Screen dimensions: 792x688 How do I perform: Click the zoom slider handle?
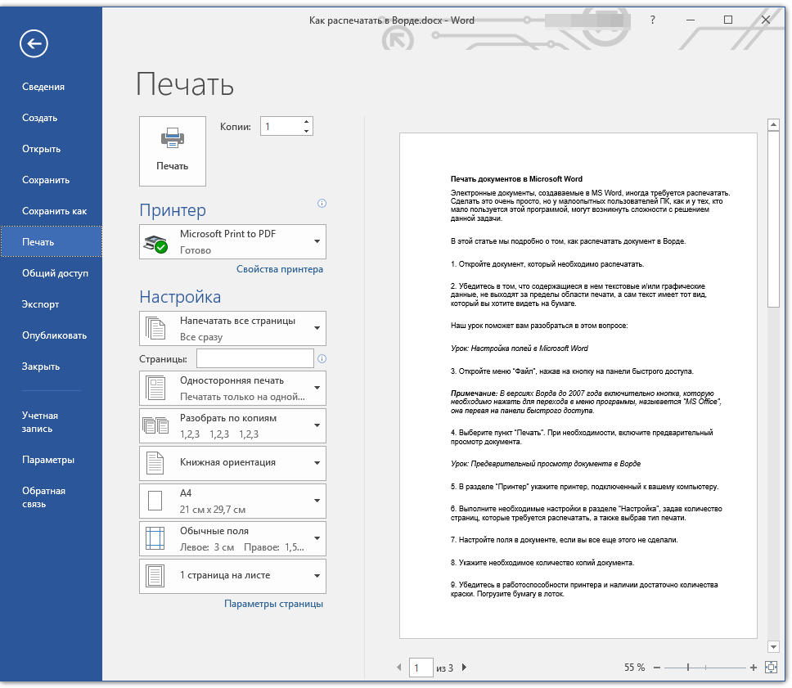[687, 668]
